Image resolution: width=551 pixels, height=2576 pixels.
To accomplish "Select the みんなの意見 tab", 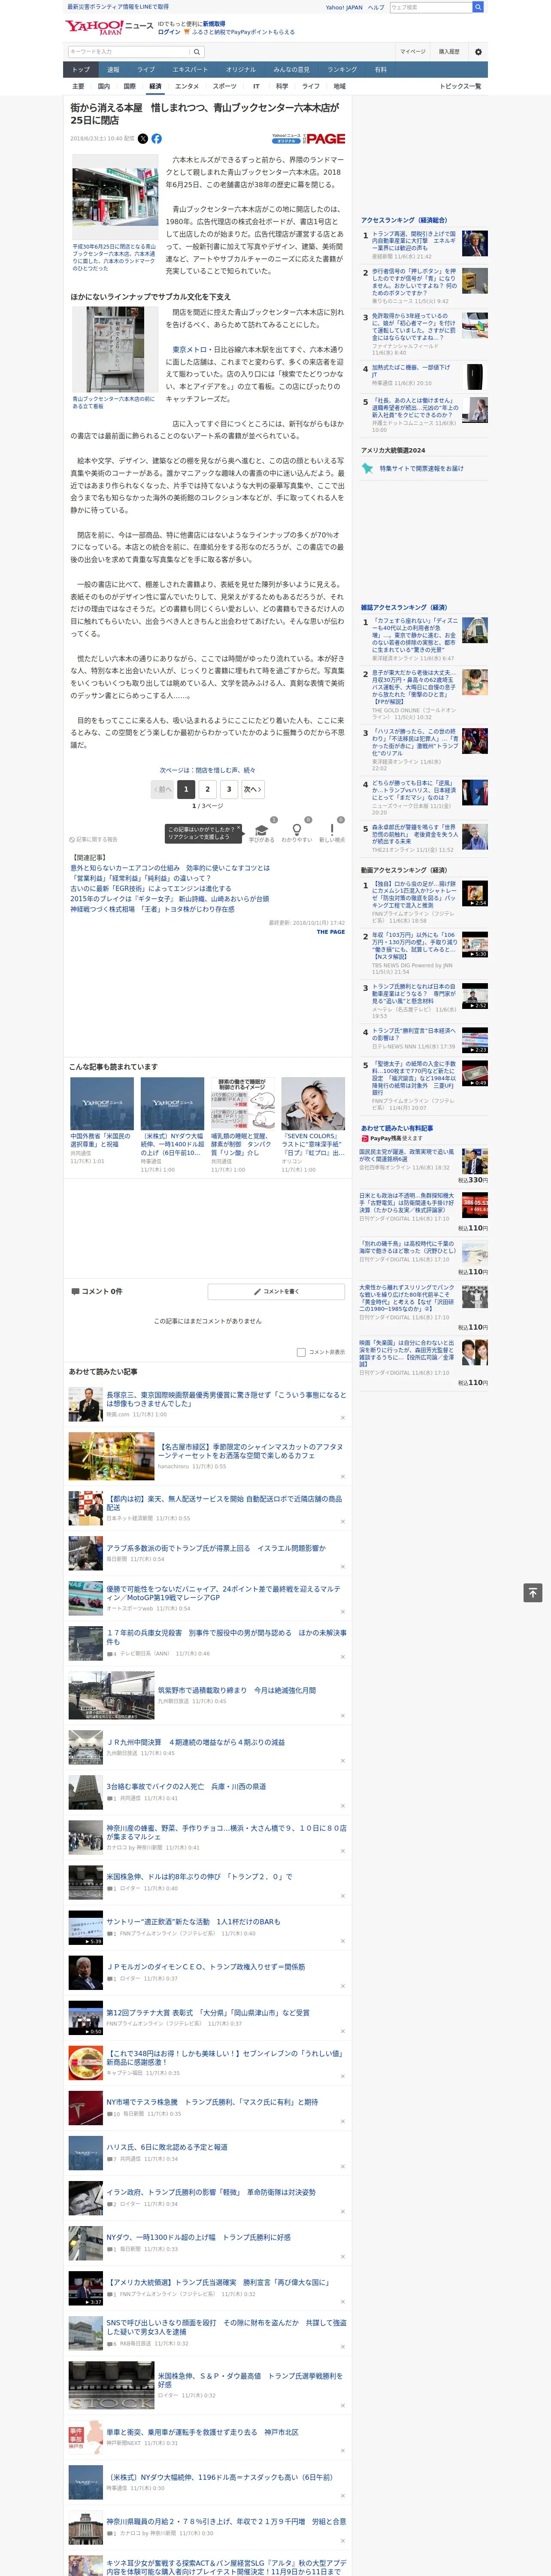I will pos(291,70).
